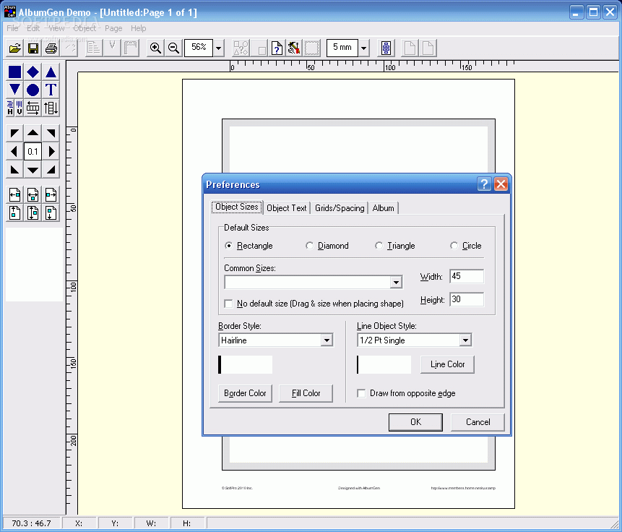Open the Help menu

[x=139, y=28]
